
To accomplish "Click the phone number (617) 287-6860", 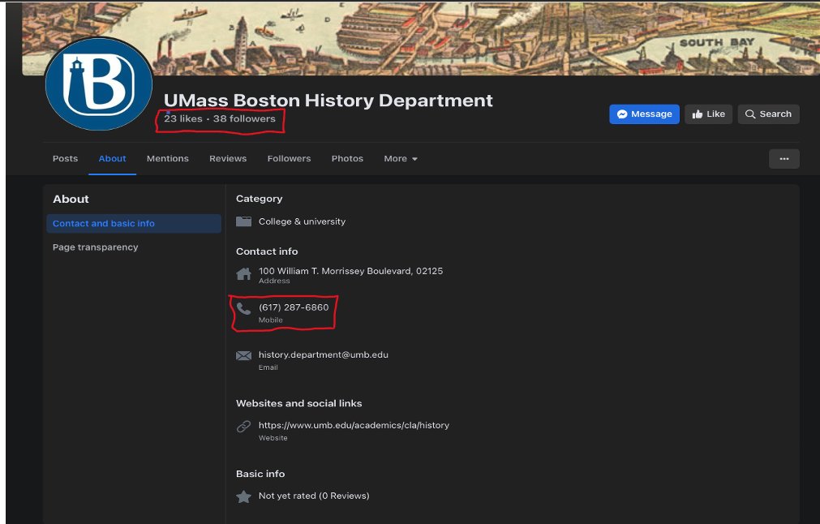I will click(x=294, y=307).
